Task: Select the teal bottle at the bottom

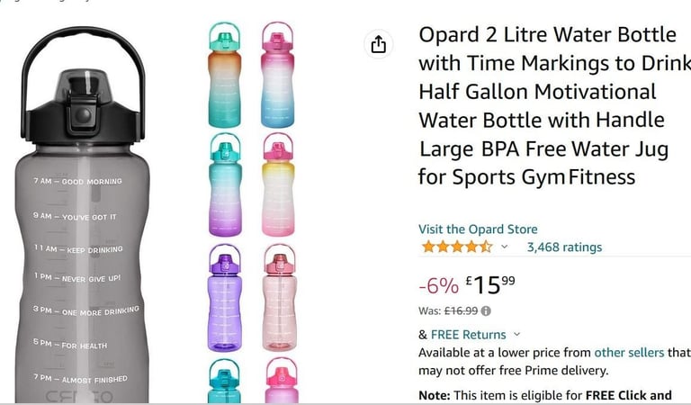Action: pos(224,381)
